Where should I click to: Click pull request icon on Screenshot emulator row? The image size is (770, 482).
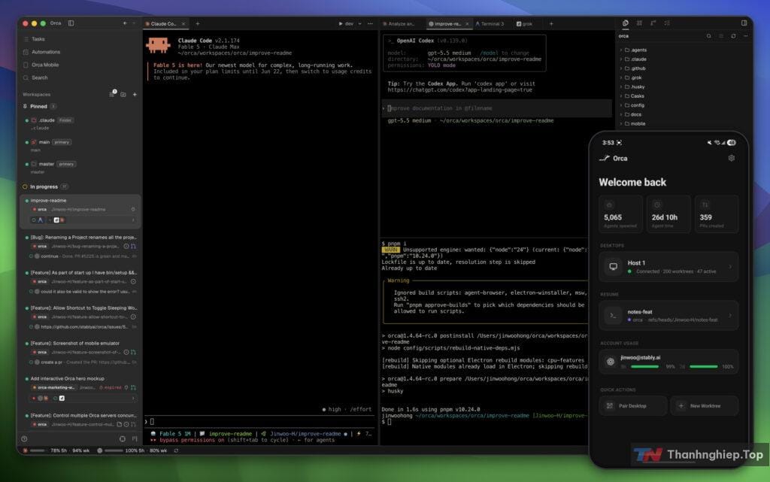point(134,352)
